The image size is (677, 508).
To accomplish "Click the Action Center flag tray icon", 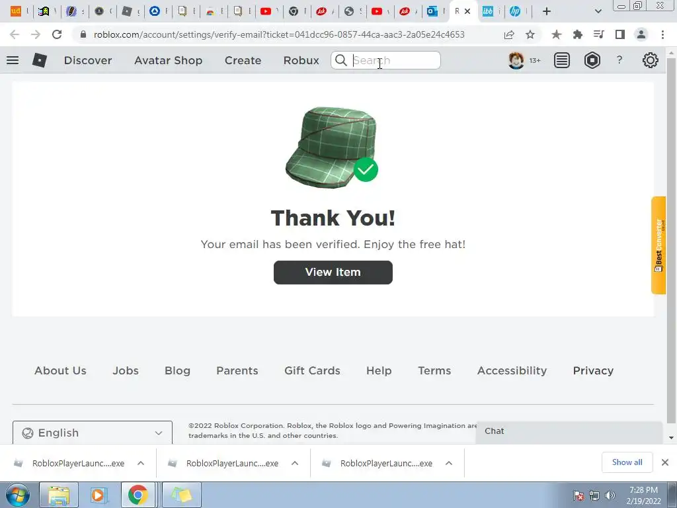I will [x=578, y=495].
